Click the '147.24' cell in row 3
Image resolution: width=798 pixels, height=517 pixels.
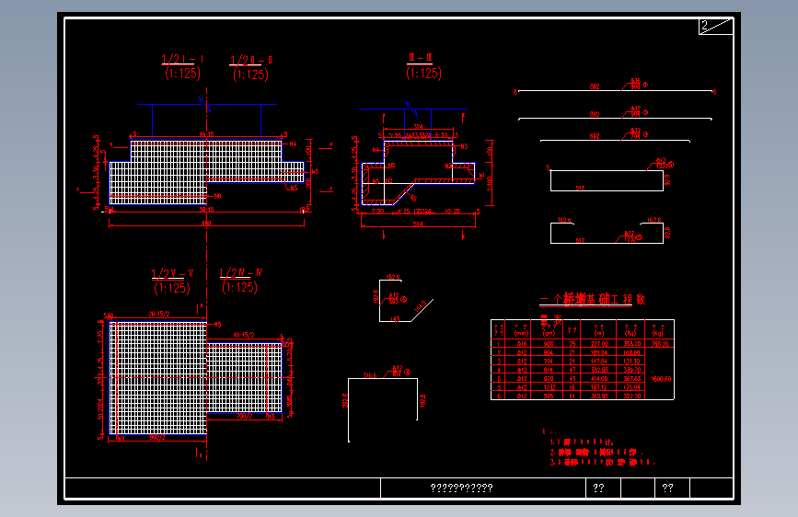click(599, 362)
